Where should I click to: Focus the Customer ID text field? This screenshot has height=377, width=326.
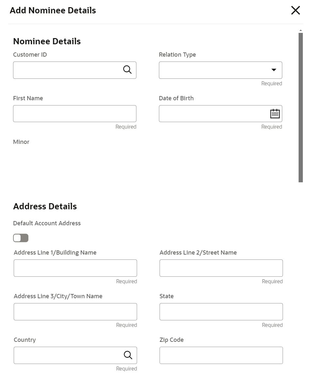67,70
